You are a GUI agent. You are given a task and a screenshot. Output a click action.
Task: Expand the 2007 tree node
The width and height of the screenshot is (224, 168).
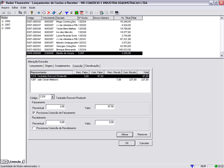coord(3,25)
